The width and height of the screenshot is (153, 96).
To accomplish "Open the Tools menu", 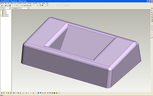I will [x=40, y=3].
